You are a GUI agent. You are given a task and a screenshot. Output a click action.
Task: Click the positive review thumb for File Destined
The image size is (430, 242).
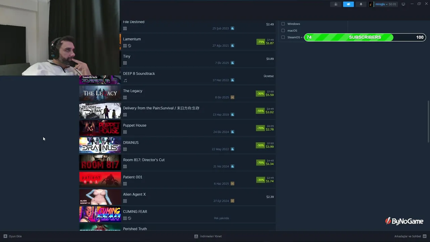[x=232, y=28]
